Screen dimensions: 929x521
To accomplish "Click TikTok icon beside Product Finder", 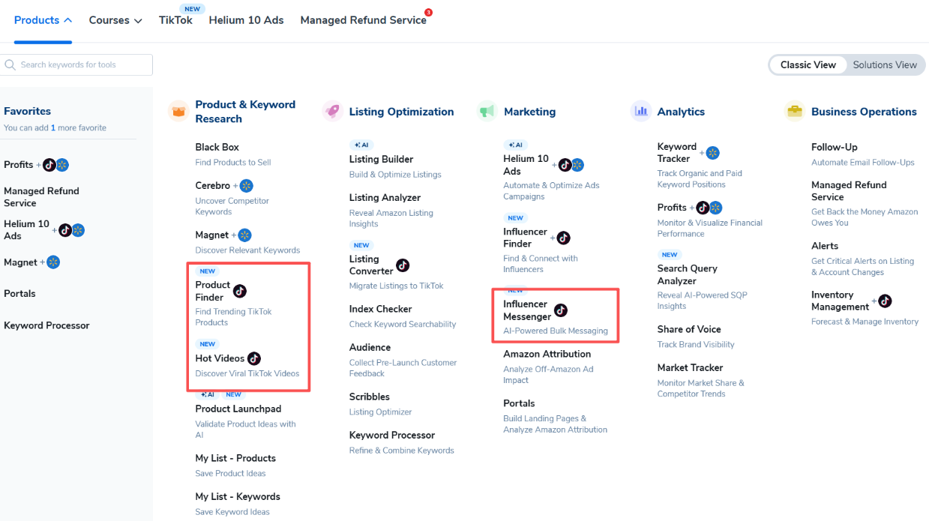I will pyautogui.click(x=239, y=291).
